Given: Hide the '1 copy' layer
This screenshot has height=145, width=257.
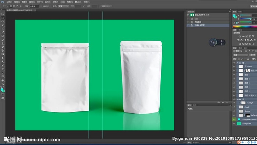Looking at the screenshot, I should [234, 67].
